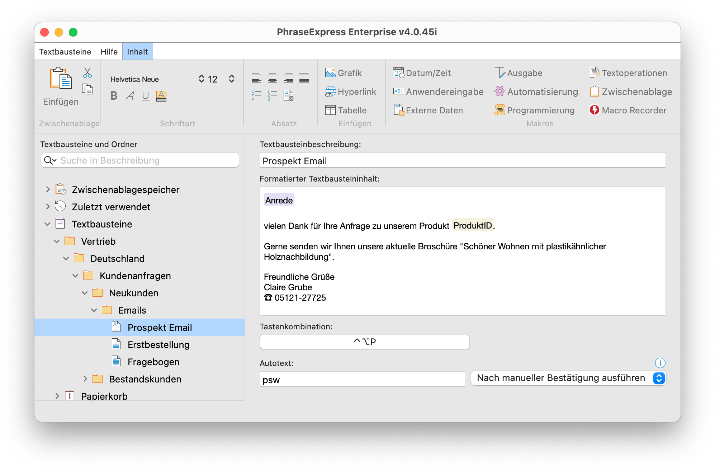Open the Textoperationen macro
The width and height of the screenshot is (715, 470).
[x=628, y=73]
